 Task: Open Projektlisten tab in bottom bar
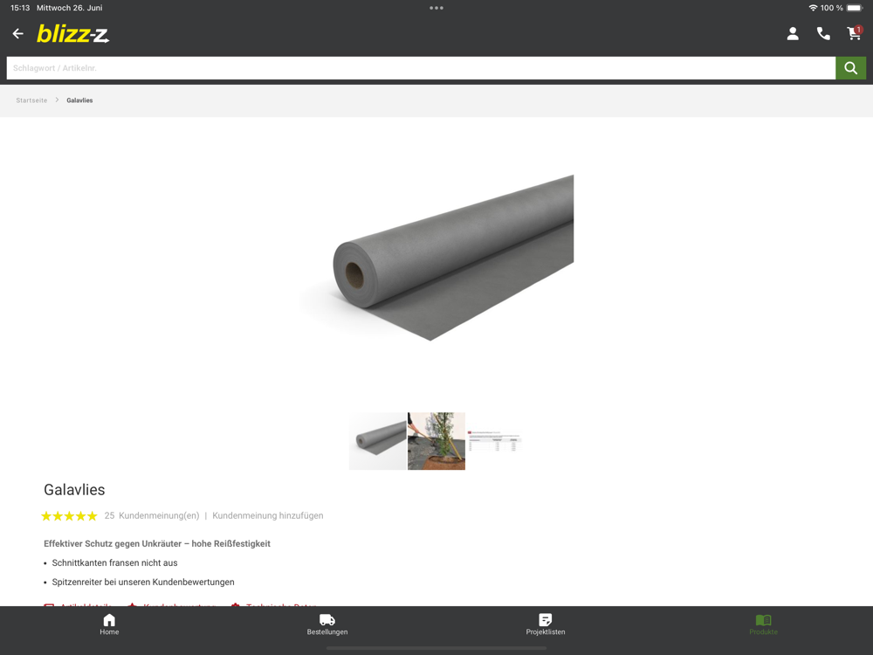click(x=546, y=624)
